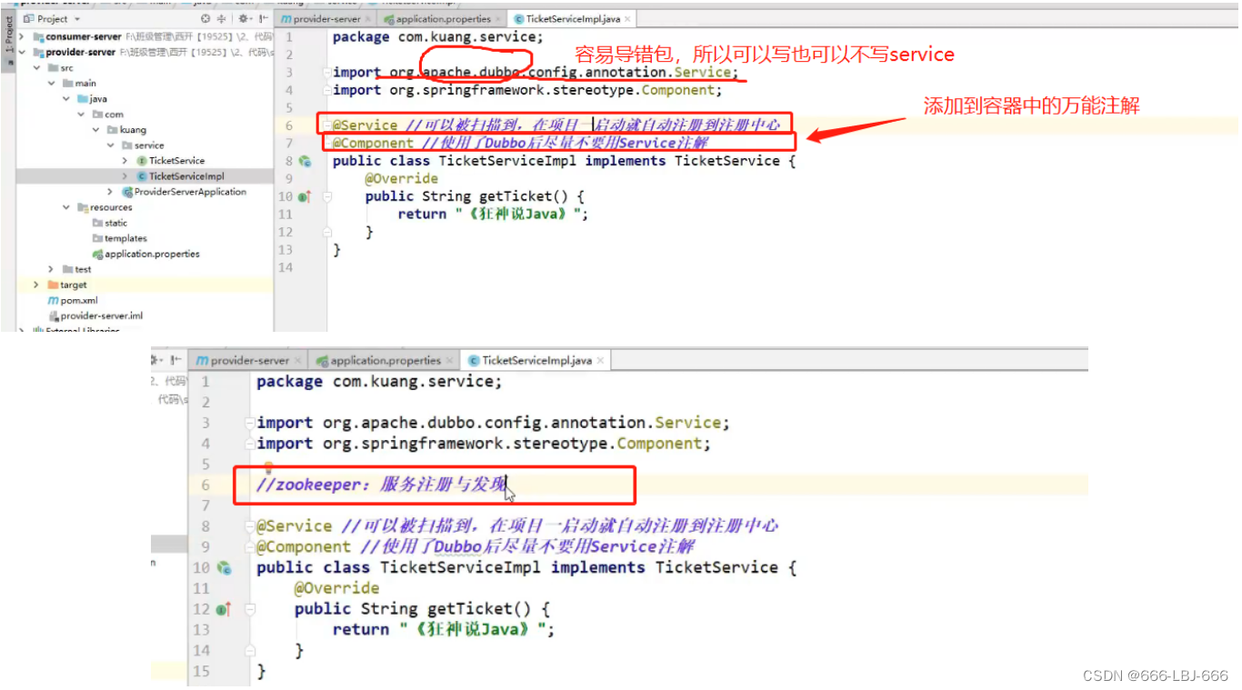Click implements gutter icon on upper line 10
Viewport: 1242px width, 690px height.
tap(305, 196)
